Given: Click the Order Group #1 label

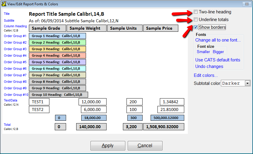Looking at the screenshot, I should point(15,36).
